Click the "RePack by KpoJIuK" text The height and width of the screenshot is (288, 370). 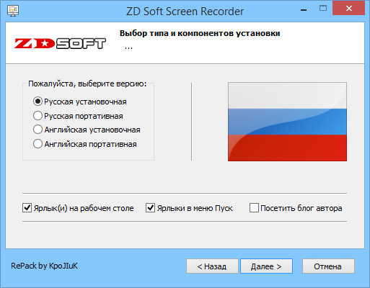(x=45, y=266)
